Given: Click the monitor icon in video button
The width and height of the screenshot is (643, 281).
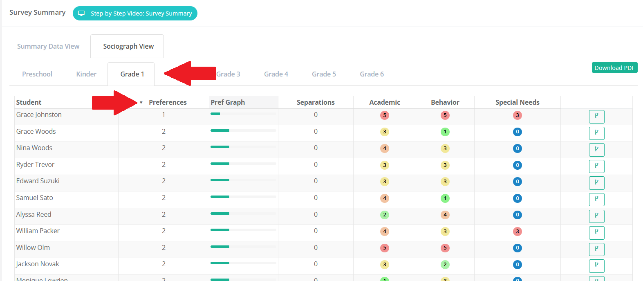Looking at the screenshot, I should [82, 13].
